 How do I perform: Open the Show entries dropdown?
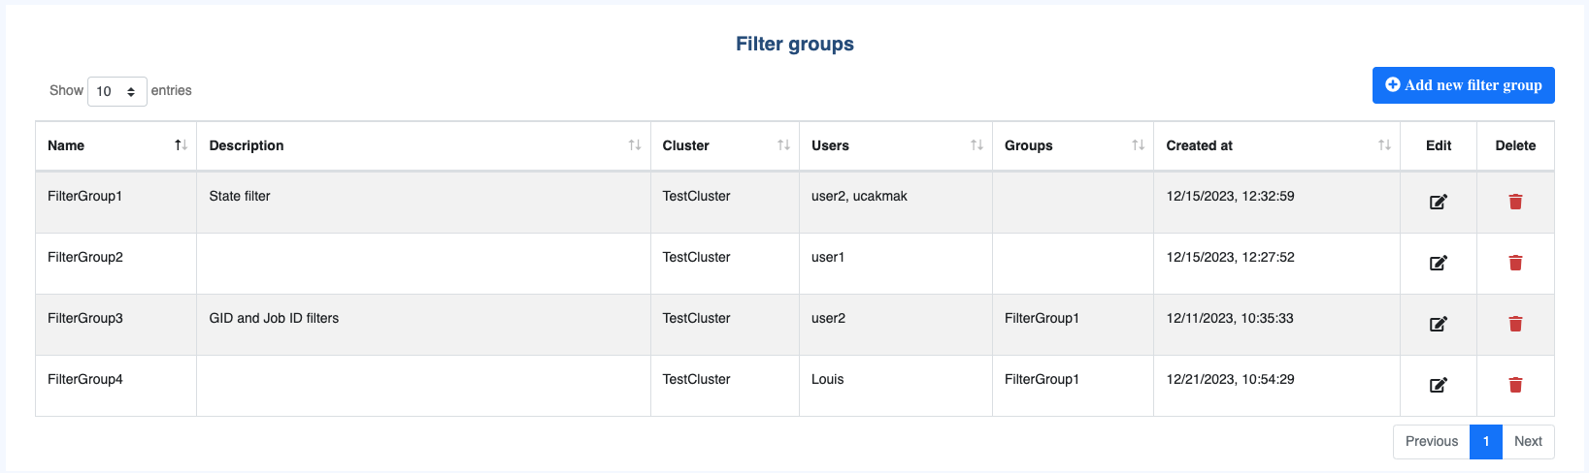[x=116, y=91]
